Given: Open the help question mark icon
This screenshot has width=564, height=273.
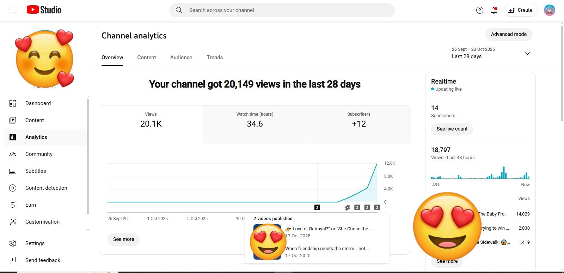Looking at the screenshot, I should (x=479, y=10).
